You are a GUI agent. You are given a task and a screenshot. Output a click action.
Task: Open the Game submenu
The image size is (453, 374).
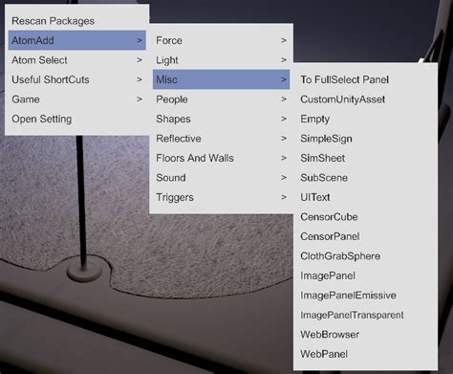tap(77, 99)
